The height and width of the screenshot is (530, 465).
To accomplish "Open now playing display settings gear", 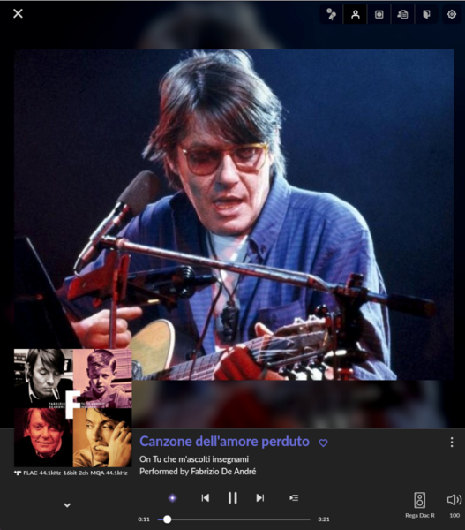I will click(452, 14).
